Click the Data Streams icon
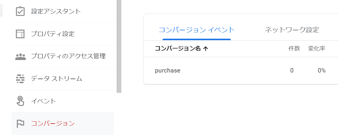 point(20,79)
